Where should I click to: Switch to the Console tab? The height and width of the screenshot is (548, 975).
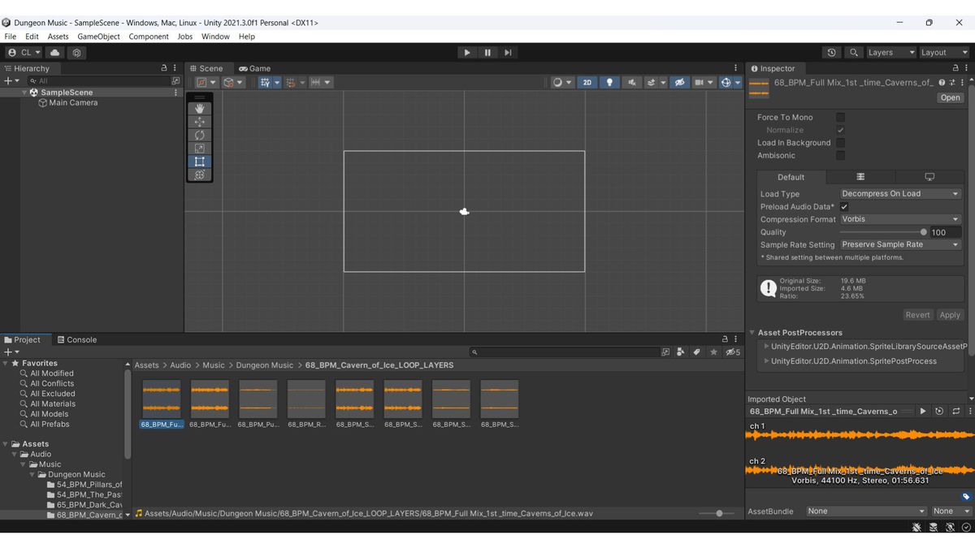77,340
